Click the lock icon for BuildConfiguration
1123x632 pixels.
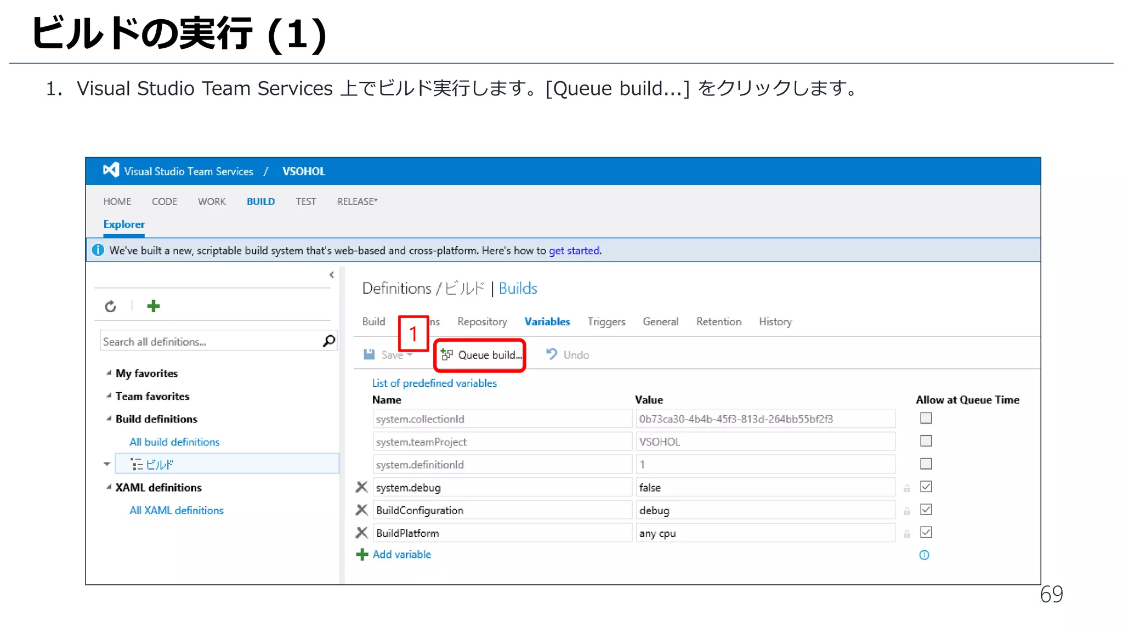pyautogui.click(x=907, y=511)
